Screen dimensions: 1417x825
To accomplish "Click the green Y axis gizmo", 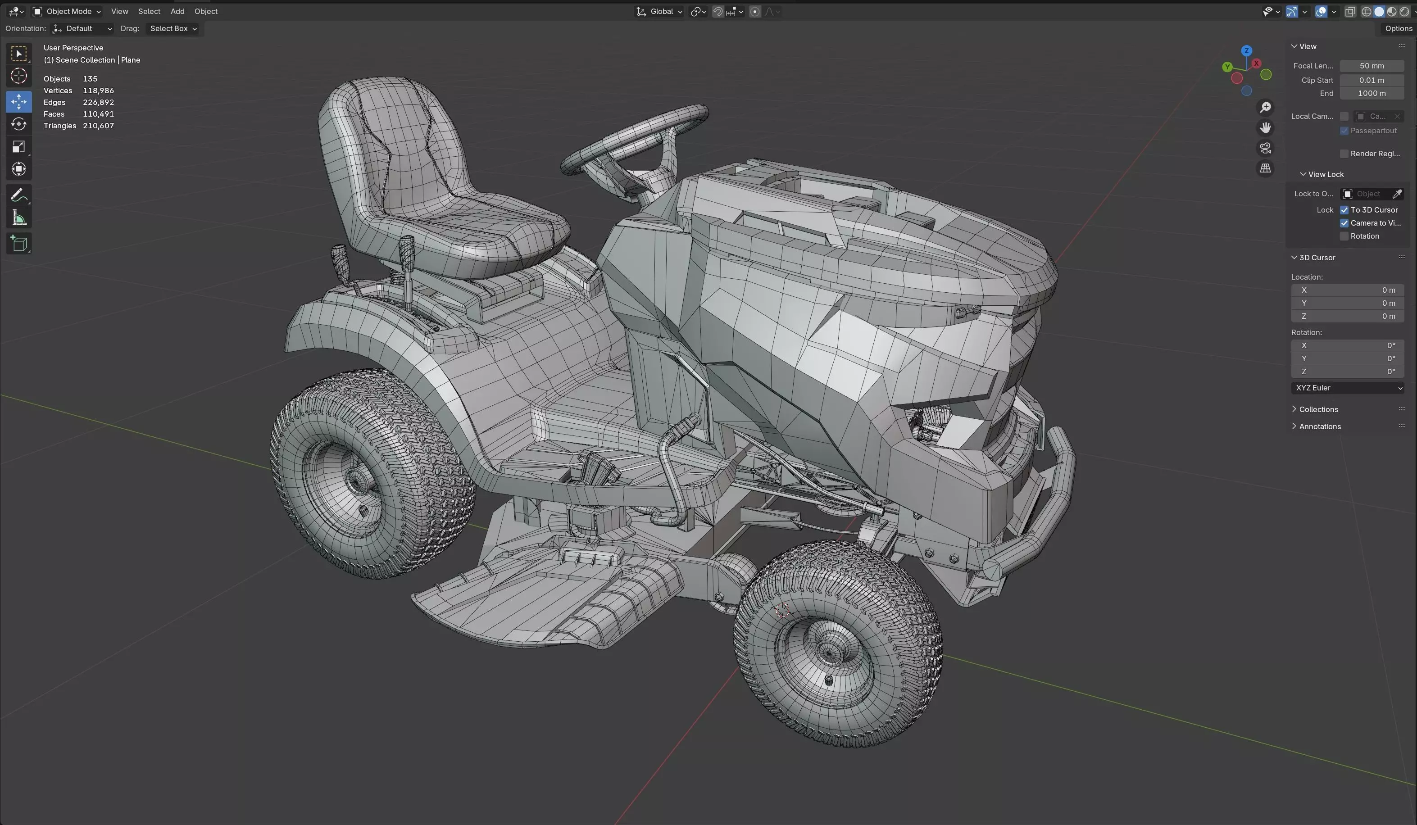I will tap(1227, 67).
